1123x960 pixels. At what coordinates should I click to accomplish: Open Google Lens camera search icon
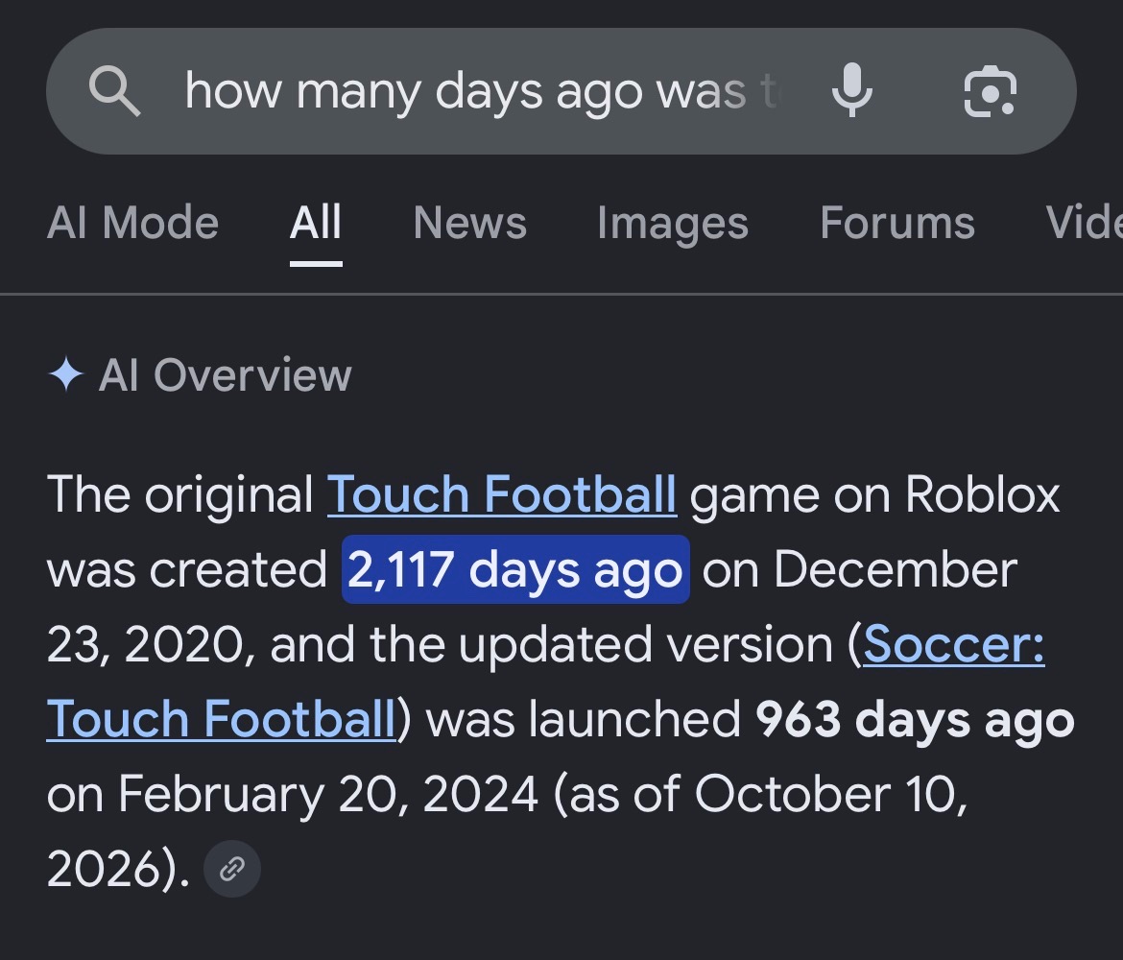point(991,91)
